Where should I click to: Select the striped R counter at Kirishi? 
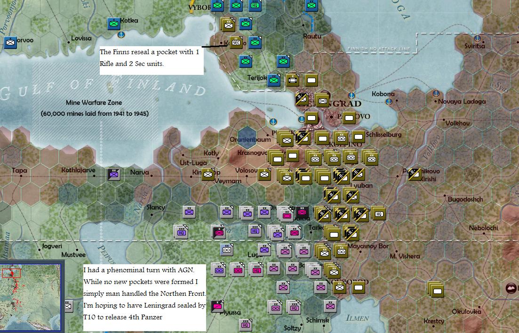(415, 174)
